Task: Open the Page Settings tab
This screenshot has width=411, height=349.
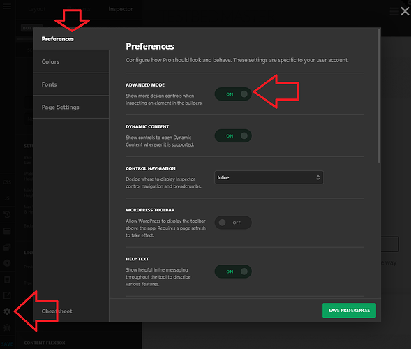Action: [71, 107]
